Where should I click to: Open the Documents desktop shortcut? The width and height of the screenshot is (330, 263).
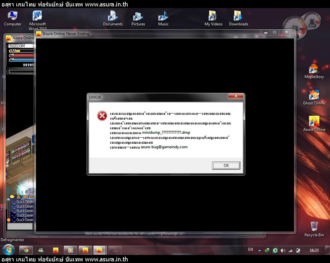point(113,18)
